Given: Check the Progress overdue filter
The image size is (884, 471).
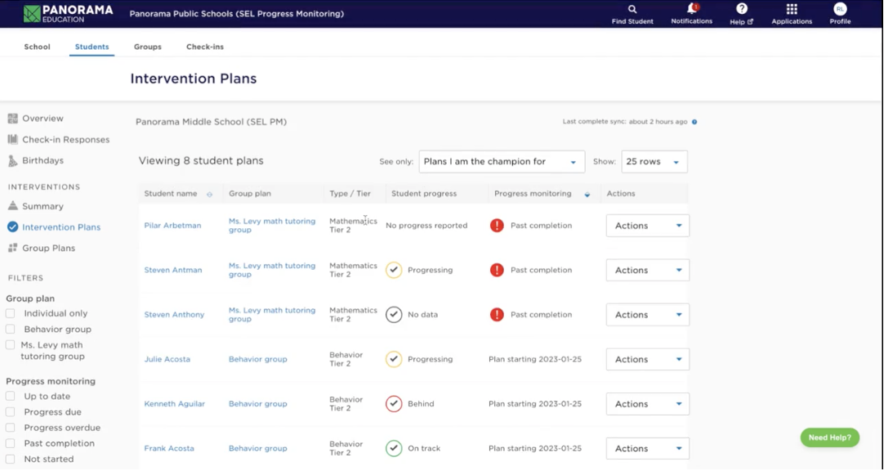Looking at the screenshot, I should coord(10,428).
